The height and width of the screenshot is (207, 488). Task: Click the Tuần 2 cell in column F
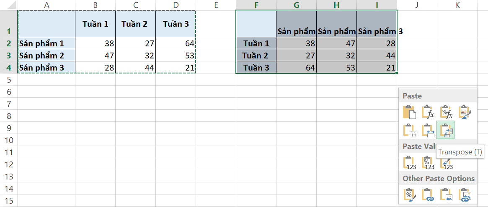[x=256, y=56]
